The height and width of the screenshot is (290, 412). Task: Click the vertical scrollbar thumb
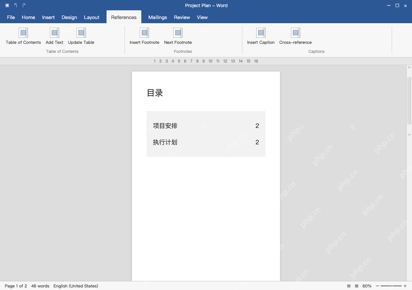[409, 101]
